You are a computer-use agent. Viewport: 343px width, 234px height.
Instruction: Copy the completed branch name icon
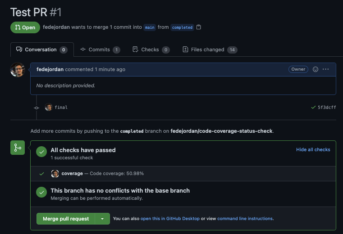199,27
